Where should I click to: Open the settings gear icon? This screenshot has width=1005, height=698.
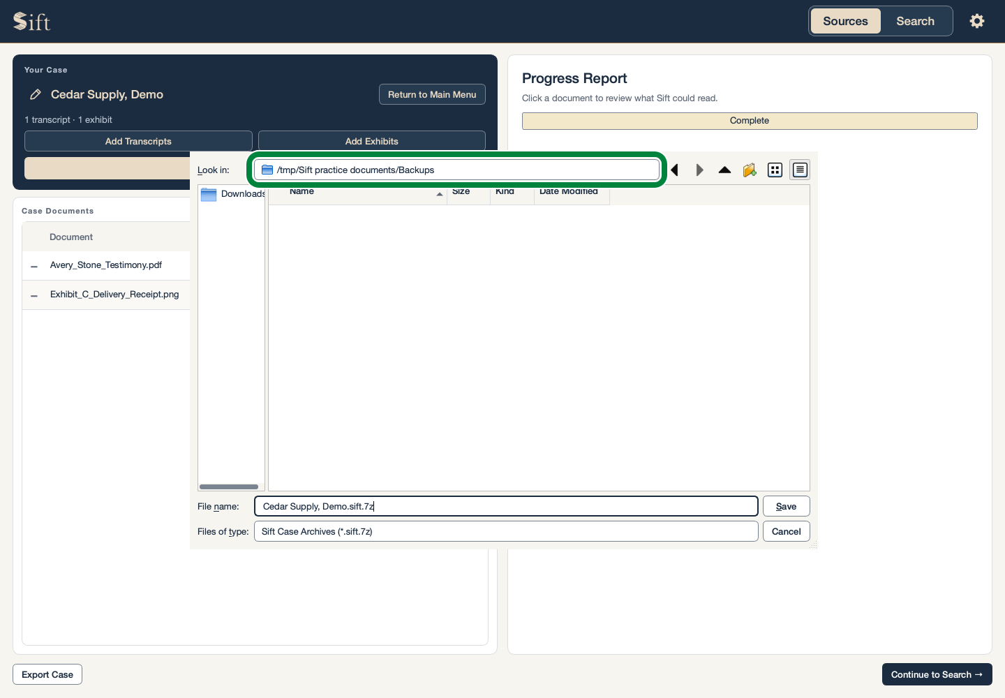coord(977,21)
